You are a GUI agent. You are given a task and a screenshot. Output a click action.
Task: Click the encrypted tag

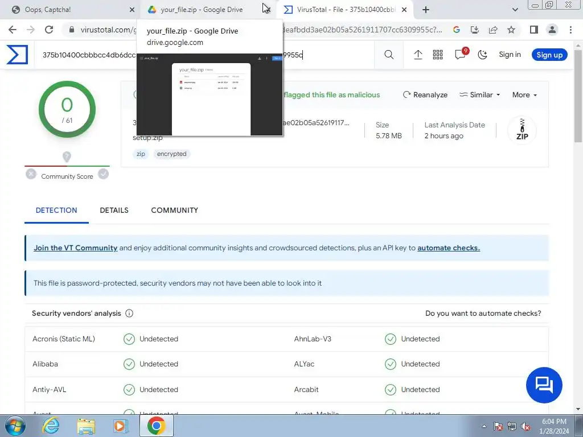coord(171,154)
